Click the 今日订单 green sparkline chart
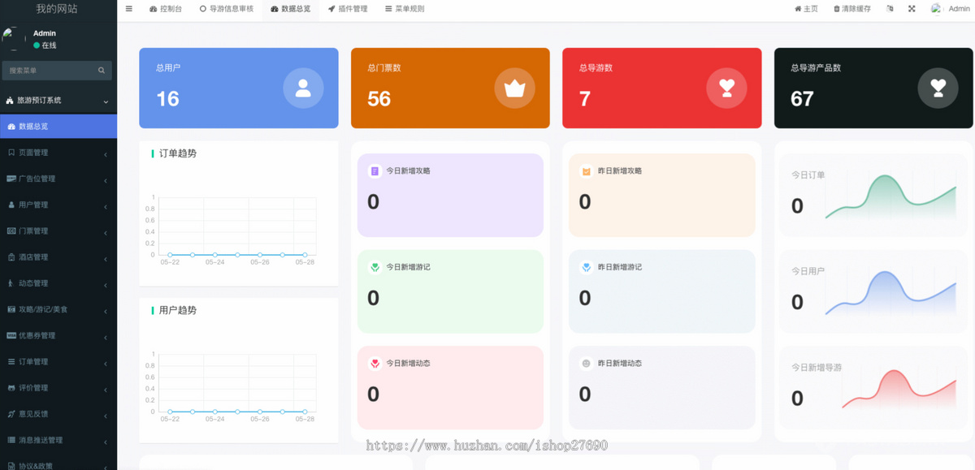 point(890,196)
